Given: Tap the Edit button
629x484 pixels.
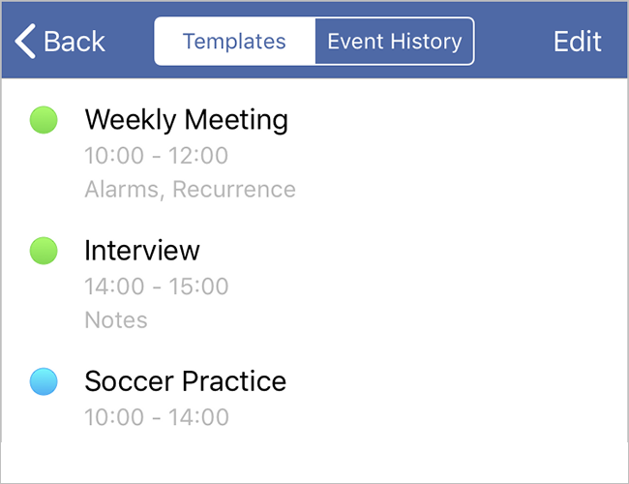Looking at the screenshot, I should 577,42.
